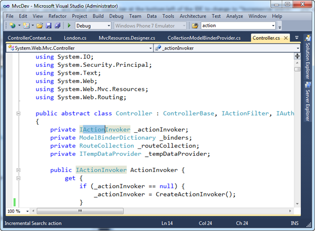The image size is (315, 231).
Task: Click the horizontal scrollbar right arrow
Action: click(290, 211)
